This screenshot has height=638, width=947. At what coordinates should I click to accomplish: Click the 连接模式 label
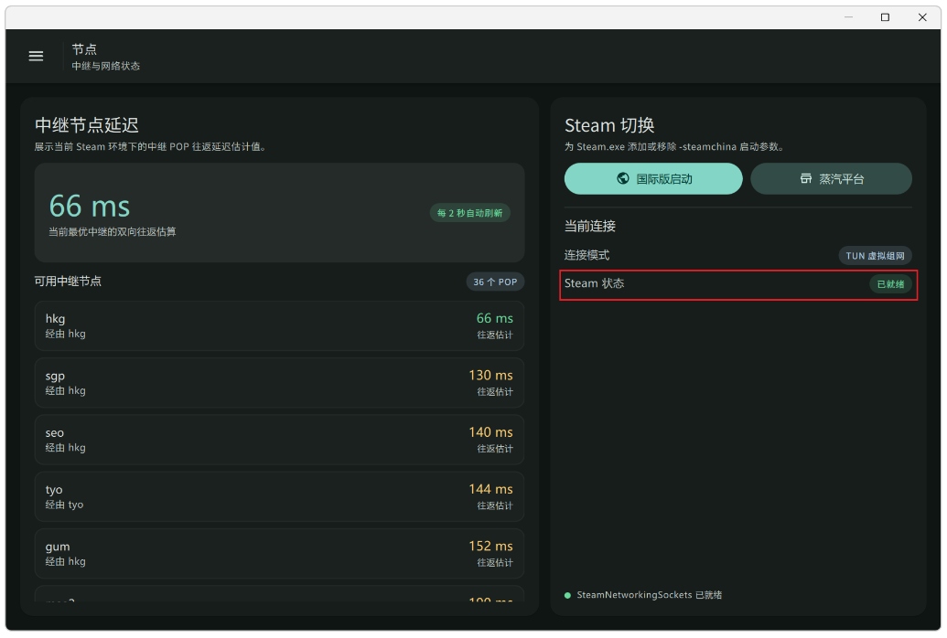(x=587, y=255)
